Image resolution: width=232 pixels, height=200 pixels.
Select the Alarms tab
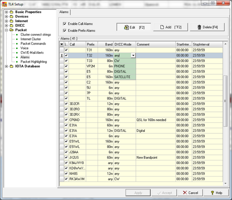point(64,12)
